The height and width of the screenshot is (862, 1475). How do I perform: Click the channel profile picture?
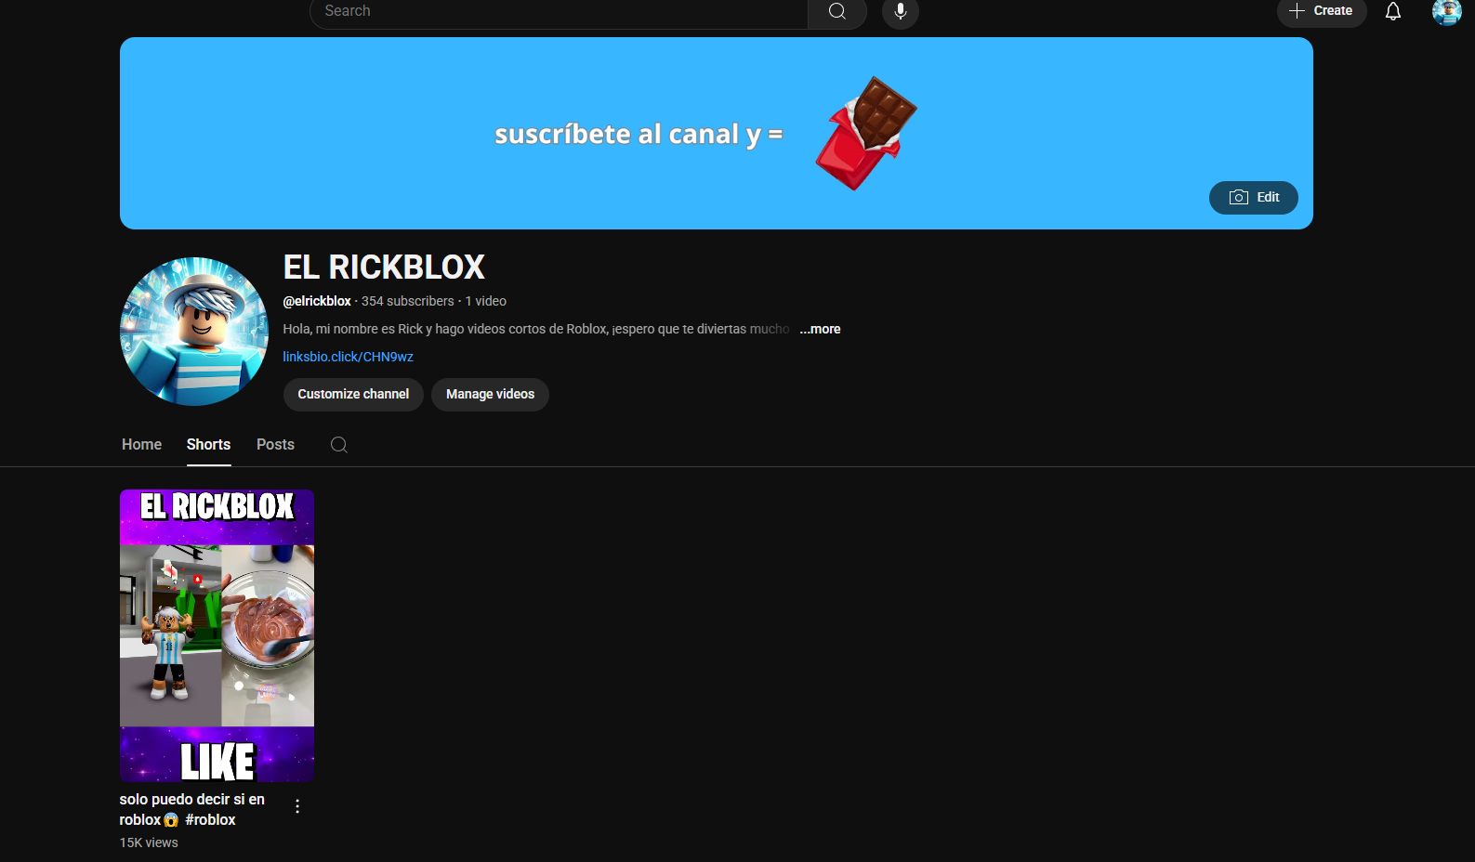pyautogui.click(x=194, y=332)
